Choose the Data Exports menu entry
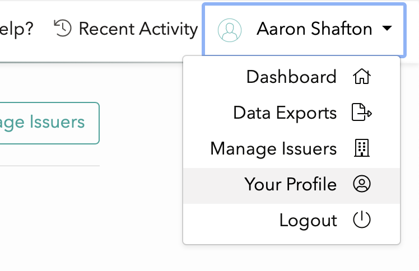 tap(285, 113)
